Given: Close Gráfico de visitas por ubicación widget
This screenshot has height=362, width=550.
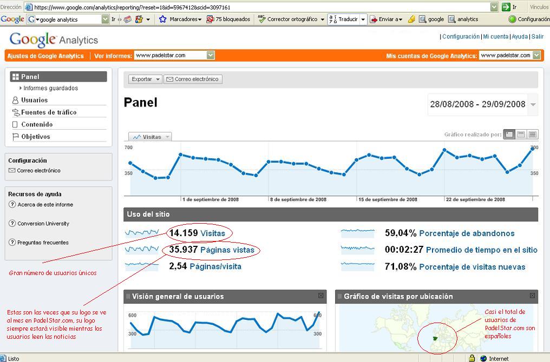Looking at the screenshot, I should coord(532,296).
